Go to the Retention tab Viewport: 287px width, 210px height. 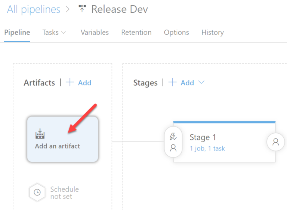click(x=136, y=33)
